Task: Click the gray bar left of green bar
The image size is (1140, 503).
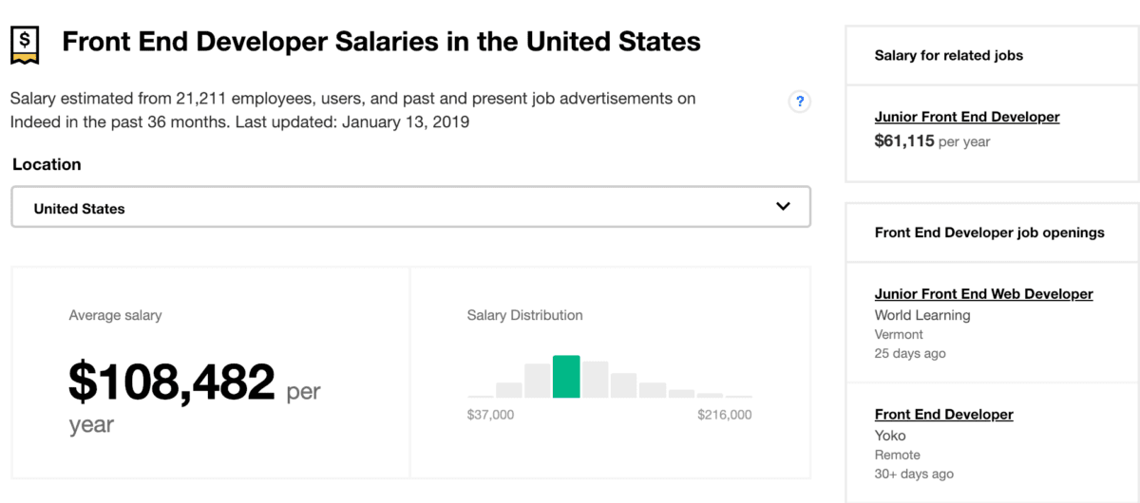Action: point(538,380)
